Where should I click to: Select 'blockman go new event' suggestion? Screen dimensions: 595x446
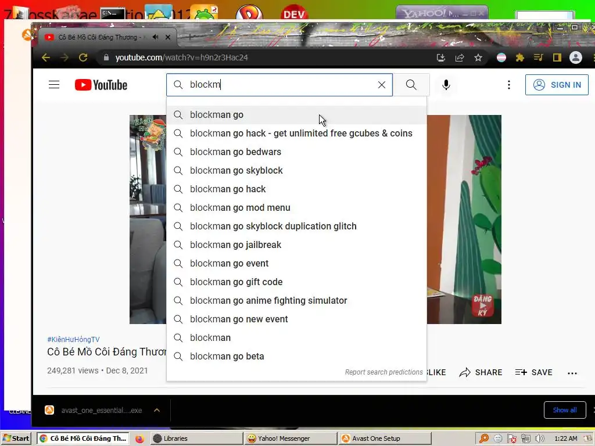pos(296,319)
